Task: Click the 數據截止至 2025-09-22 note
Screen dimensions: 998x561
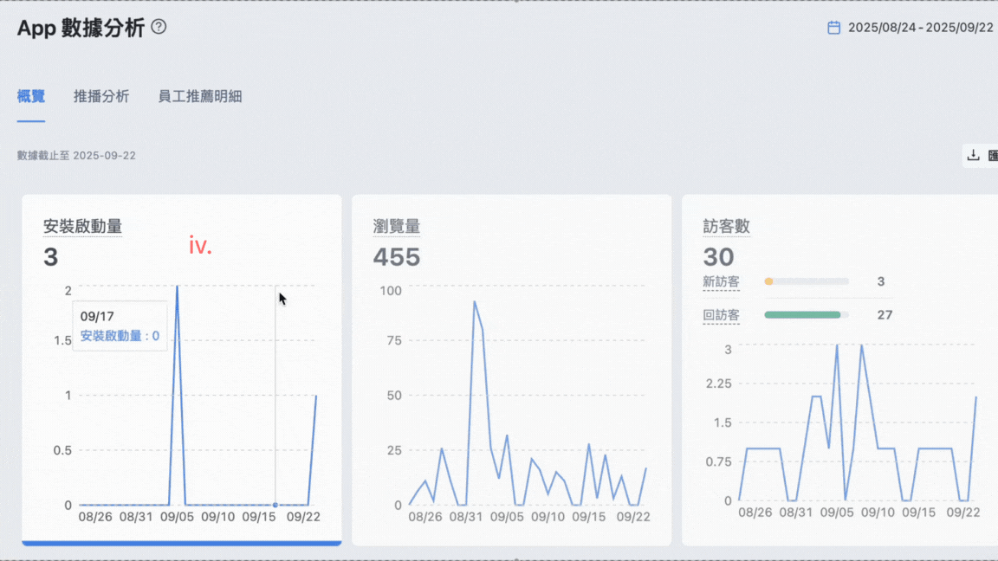Action: point(76,155)
